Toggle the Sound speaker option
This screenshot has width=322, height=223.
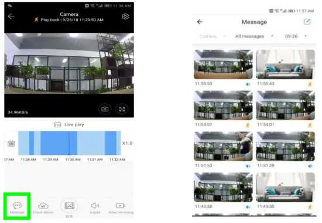coord(95,208)
